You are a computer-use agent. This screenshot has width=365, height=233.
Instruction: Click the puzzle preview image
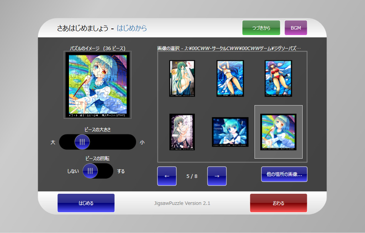click(98, 85)
